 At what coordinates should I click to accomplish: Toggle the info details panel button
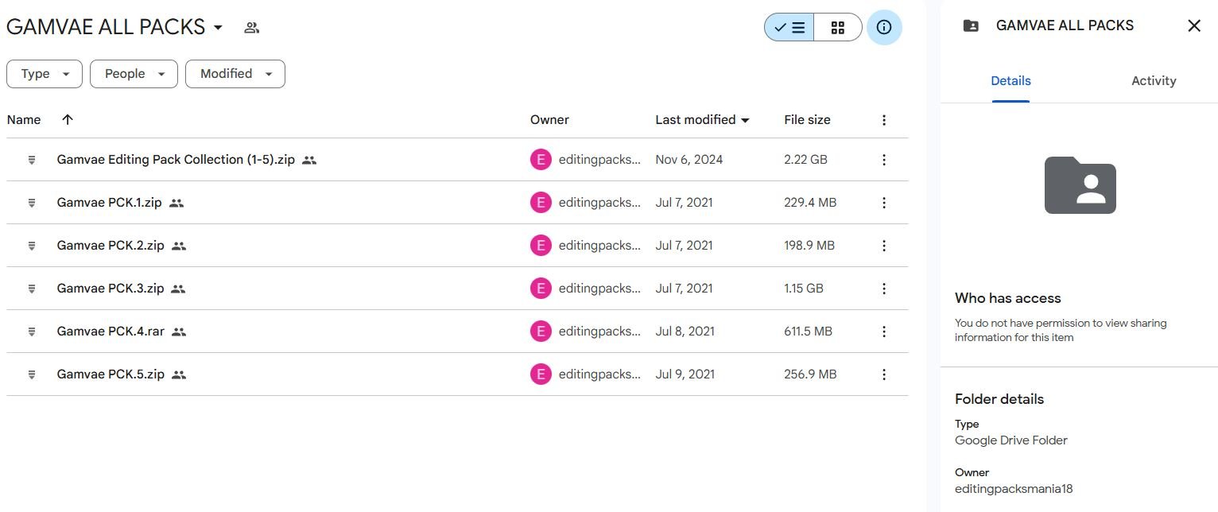[x=884, y=27]
